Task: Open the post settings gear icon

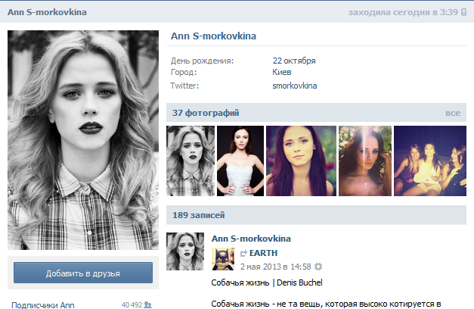Action: coord(318,267)
